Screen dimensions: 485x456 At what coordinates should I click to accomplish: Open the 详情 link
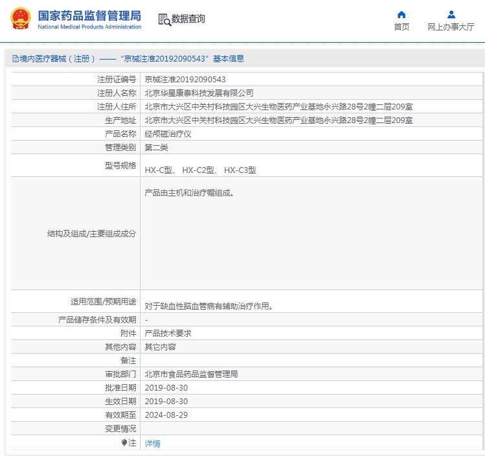point(152,444)
